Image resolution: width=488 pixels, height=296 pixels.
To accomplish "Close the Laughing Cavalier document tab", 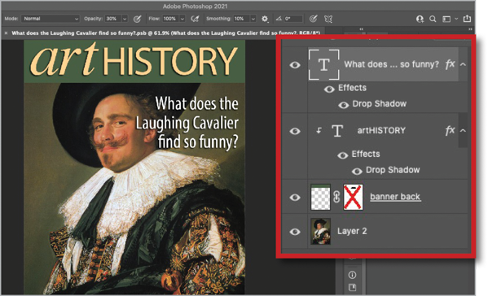I will click(6, 33).
